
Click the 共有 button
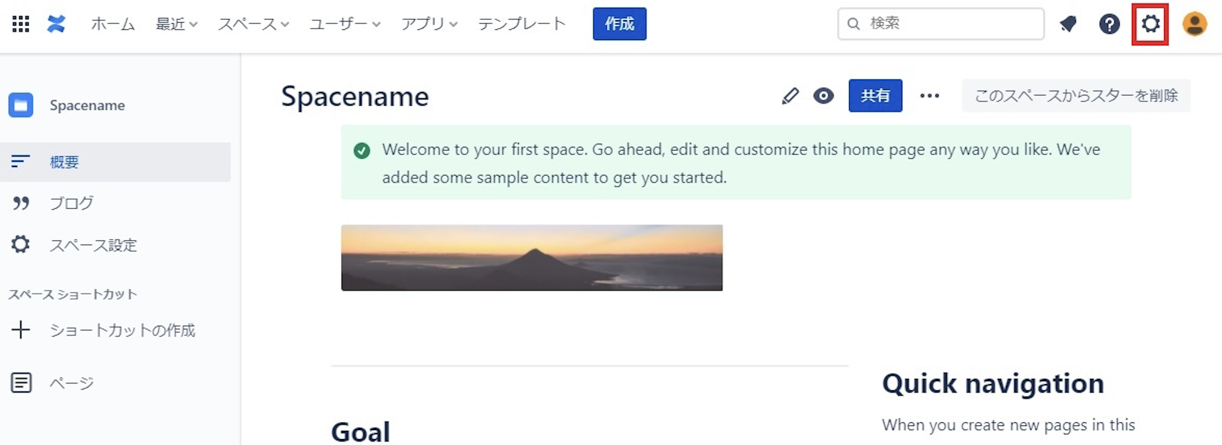point(875,95)
